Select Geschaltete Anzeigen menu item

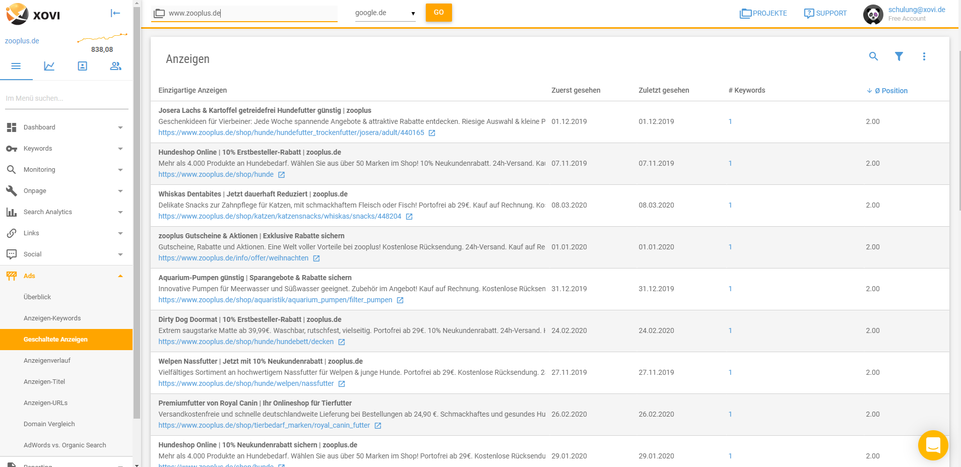pos(66,340)
